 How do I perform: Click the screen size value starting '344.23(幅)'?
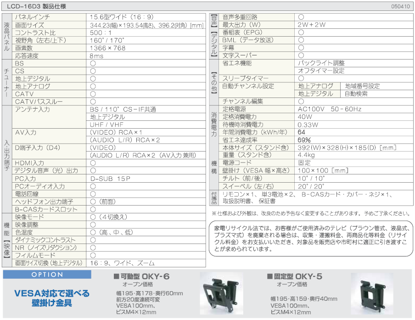[x=146, y=25]
